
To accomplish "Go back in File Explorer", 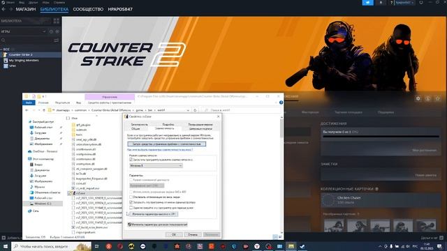I will click(x=27, y=110).
